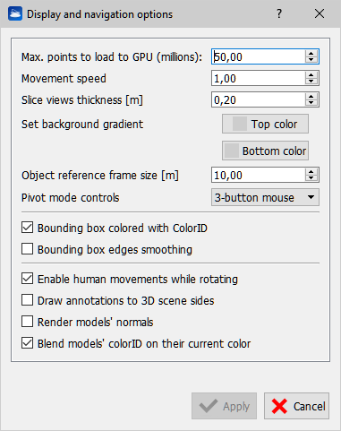Pick the background Bottom color

[x=265, y=151]
